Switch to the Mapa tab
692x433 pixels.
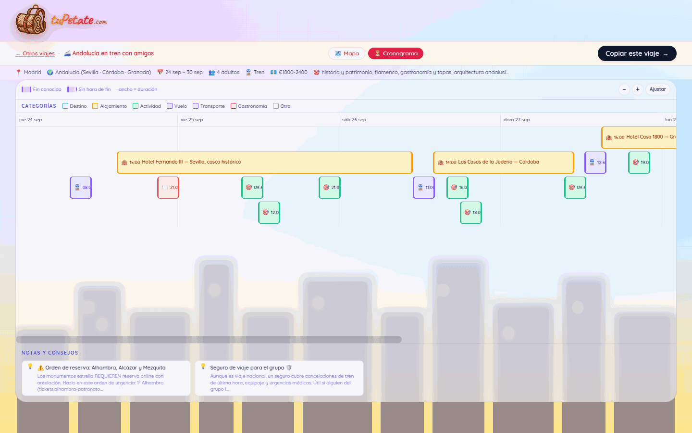tap(347, 53)
